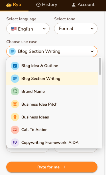Click the Ryte for me button
This screenshot has height=175, width=106.
coord(52,167)
